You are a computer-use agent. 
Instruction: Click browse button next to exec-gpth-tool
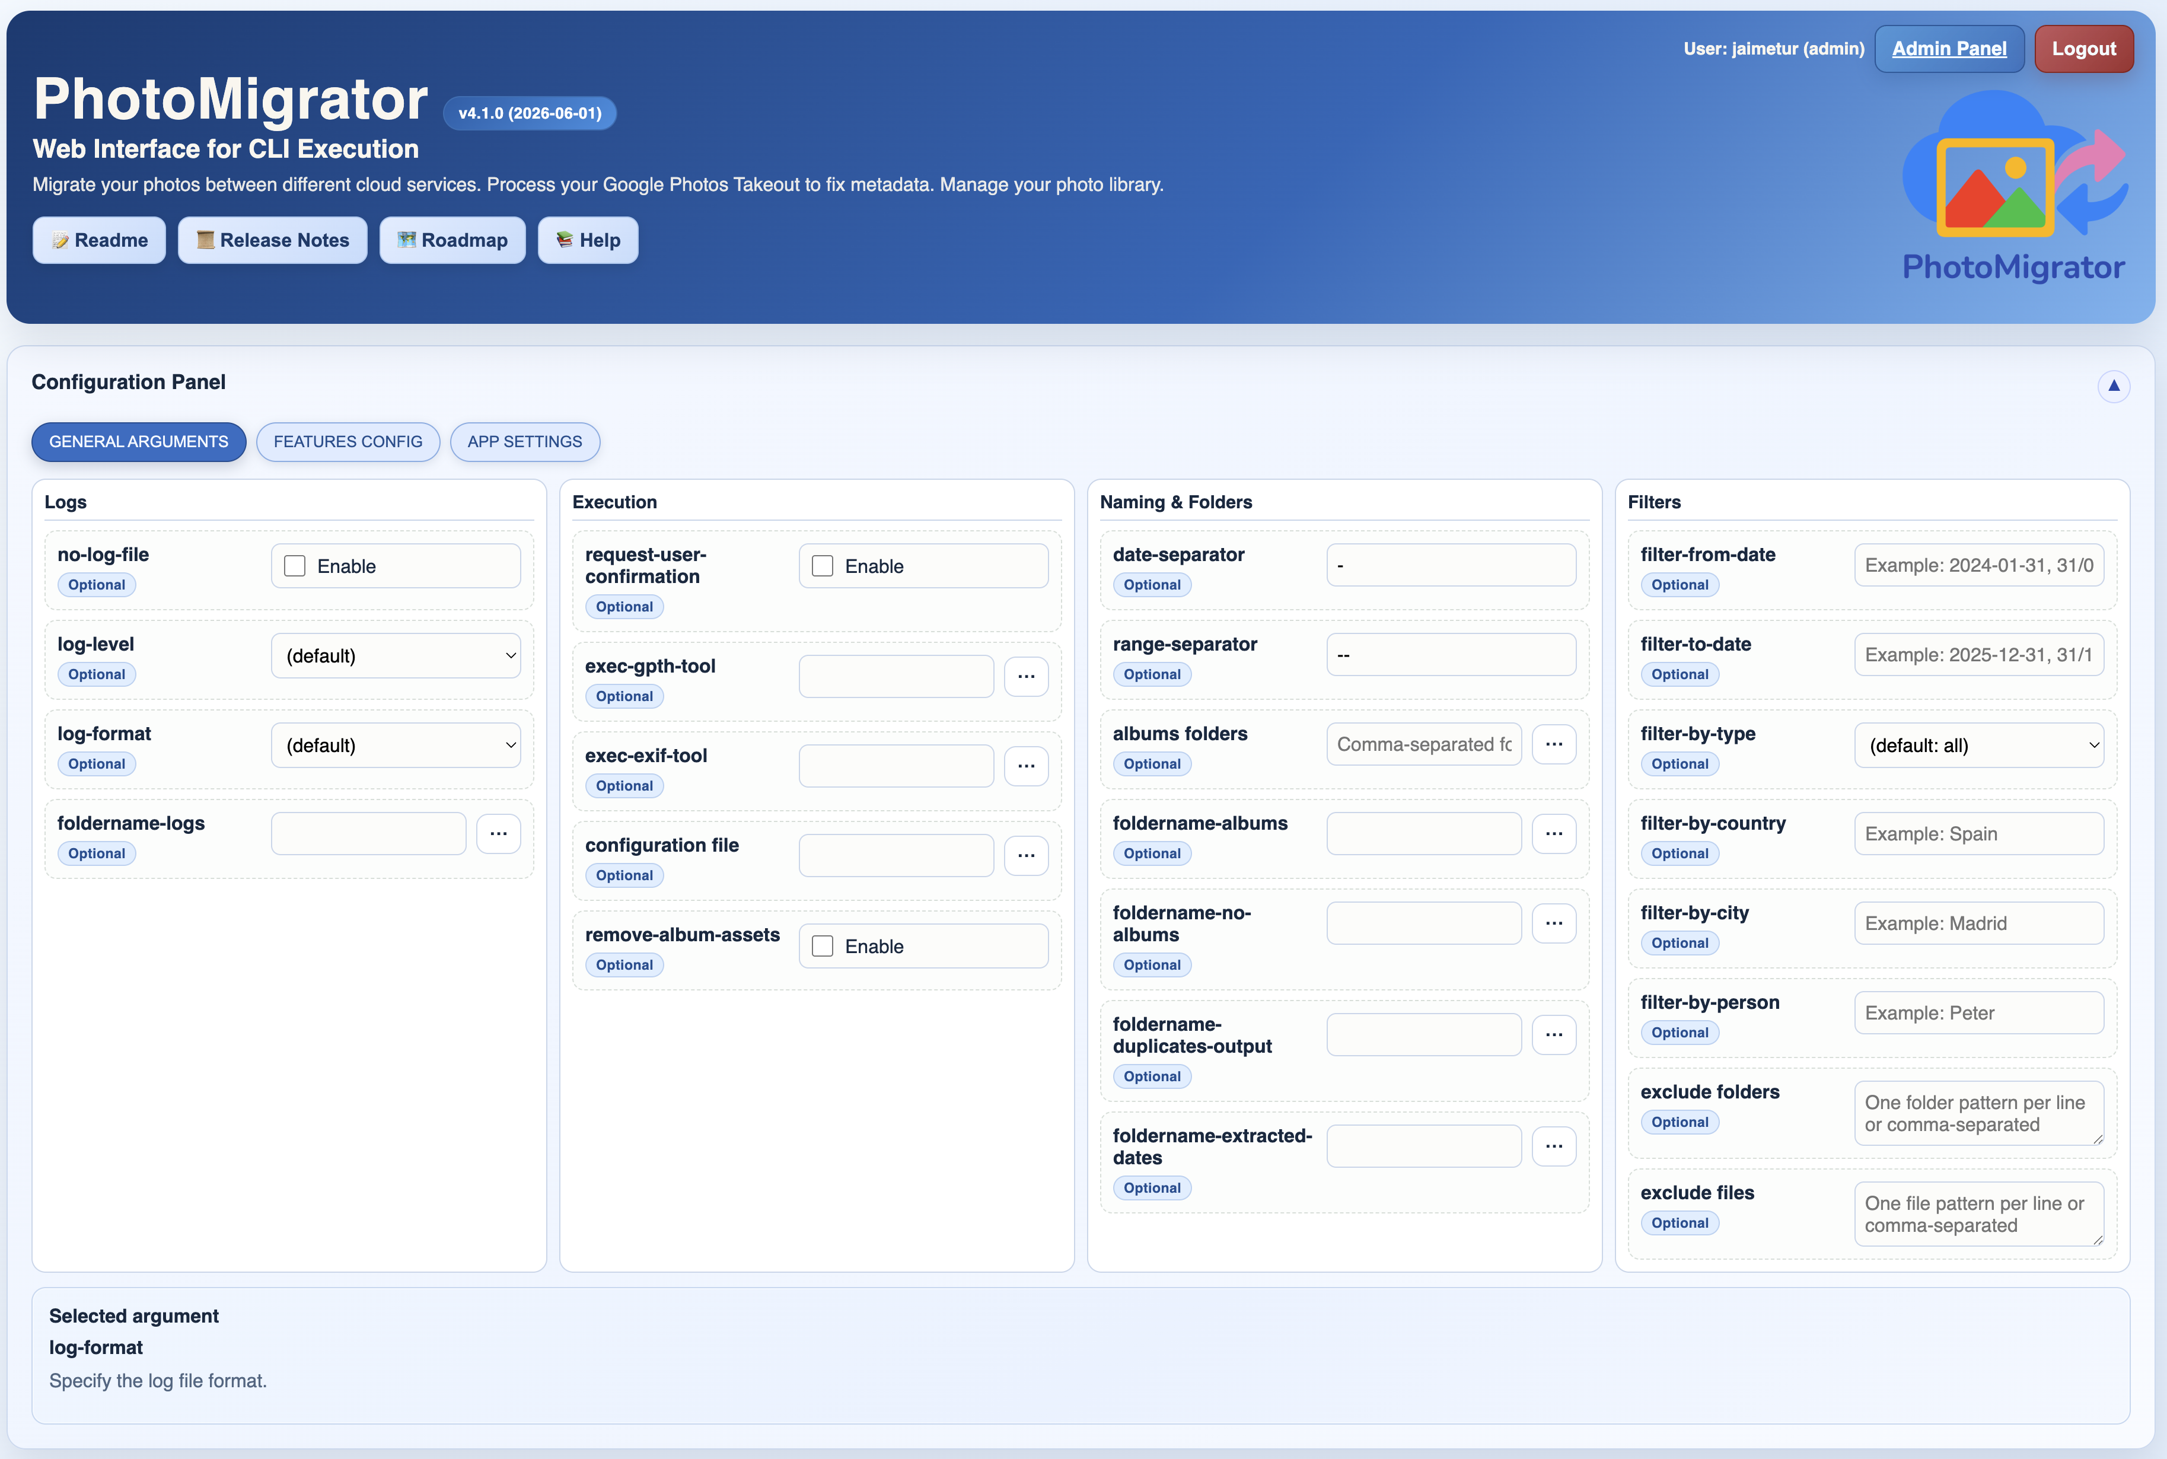pyautogui.click(x=1027, y=677)
